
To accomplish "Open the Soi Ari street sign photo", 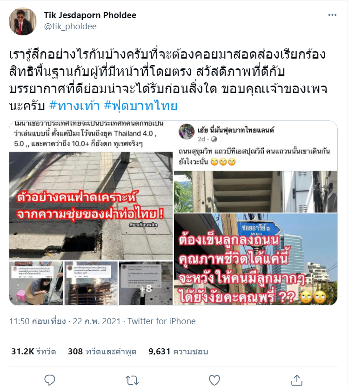I will tap(255, 259).
